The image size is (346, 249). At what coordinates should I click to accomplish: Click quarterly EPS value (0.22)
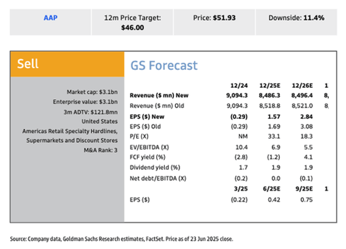click(x=239, y=199)
